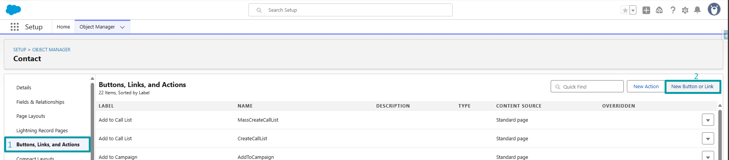Click the Salesforce cloud logo
The width and height of the screenshot is (729, 160).
click(13, 10)
